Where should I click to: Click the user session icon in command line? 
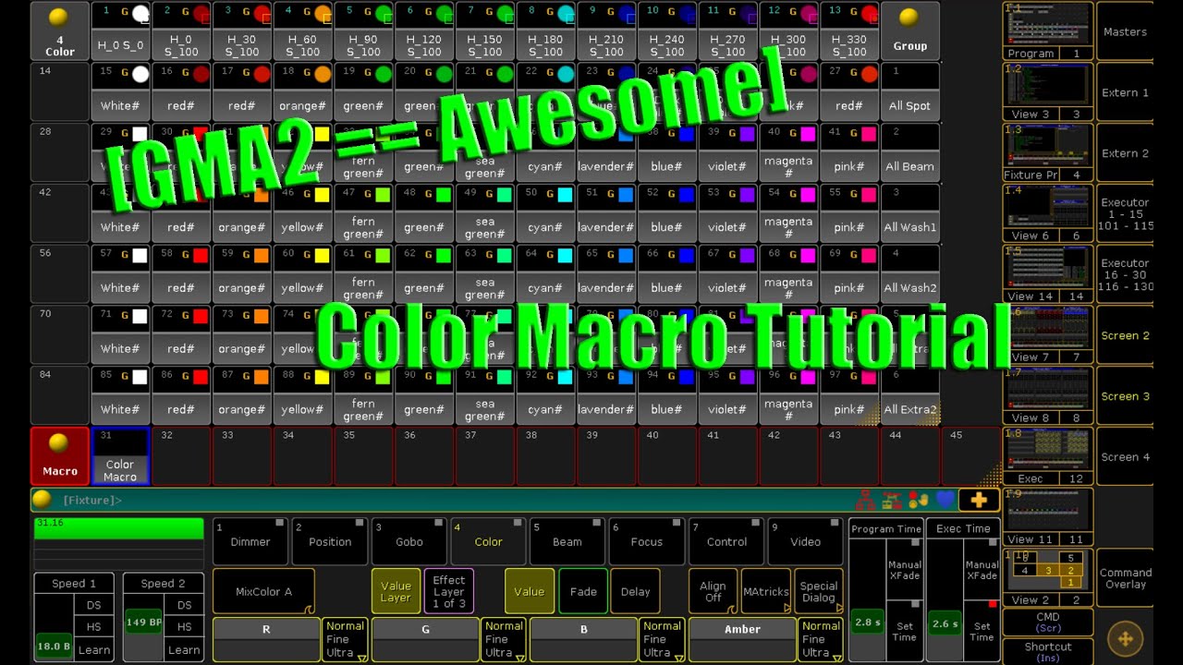tap(892, 501)
